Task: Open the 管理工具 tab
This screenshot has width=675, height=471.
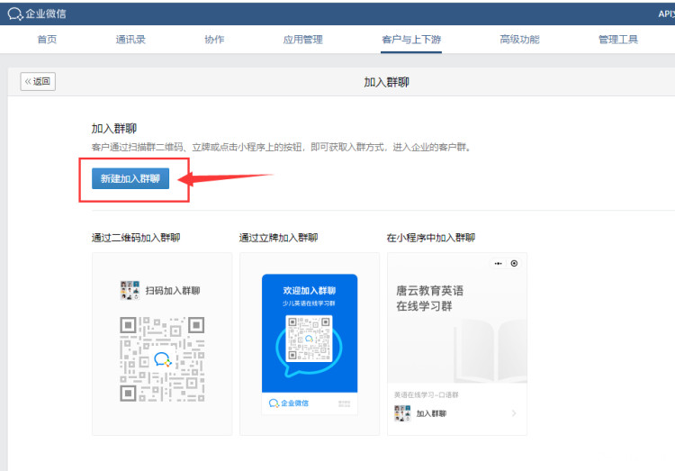Action: tap(618, 40)
